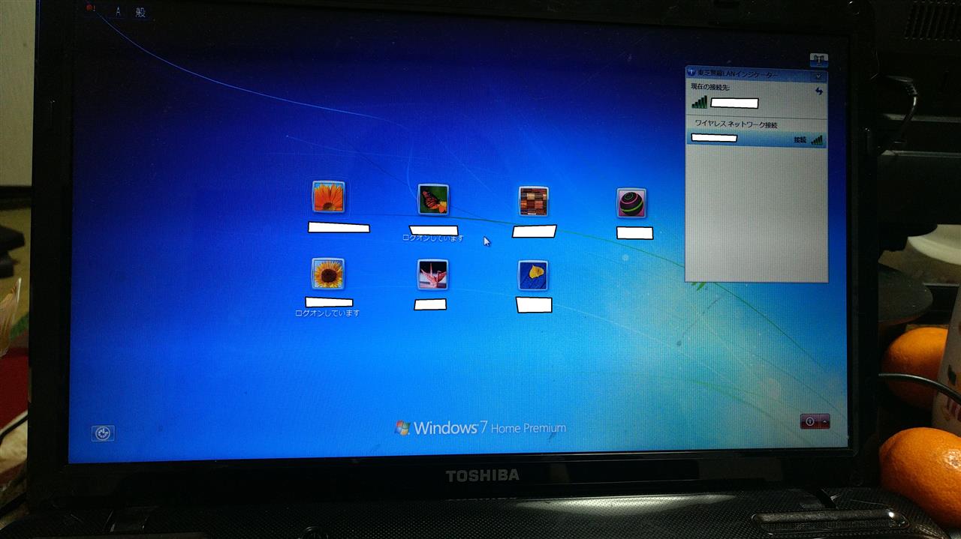
Task: Select the butterfly user account picture
Action: coord(433,199)
